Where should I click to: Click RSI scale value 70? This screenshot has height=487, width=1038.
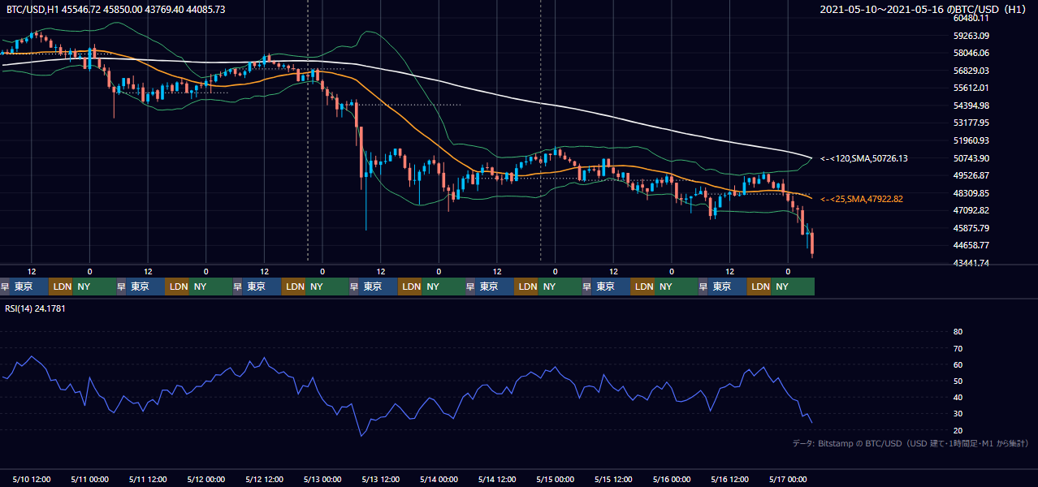coord(958,348)
